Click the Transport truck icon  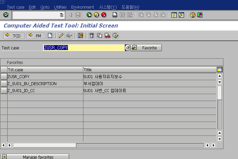(x=108, y=36)
